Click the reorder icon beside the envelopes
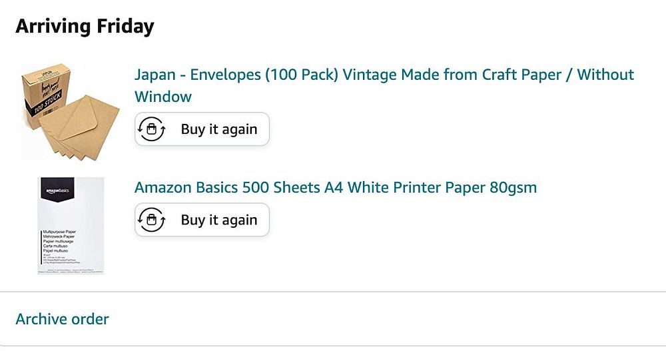Screen dimensions: 666x351 coord(152,129)
